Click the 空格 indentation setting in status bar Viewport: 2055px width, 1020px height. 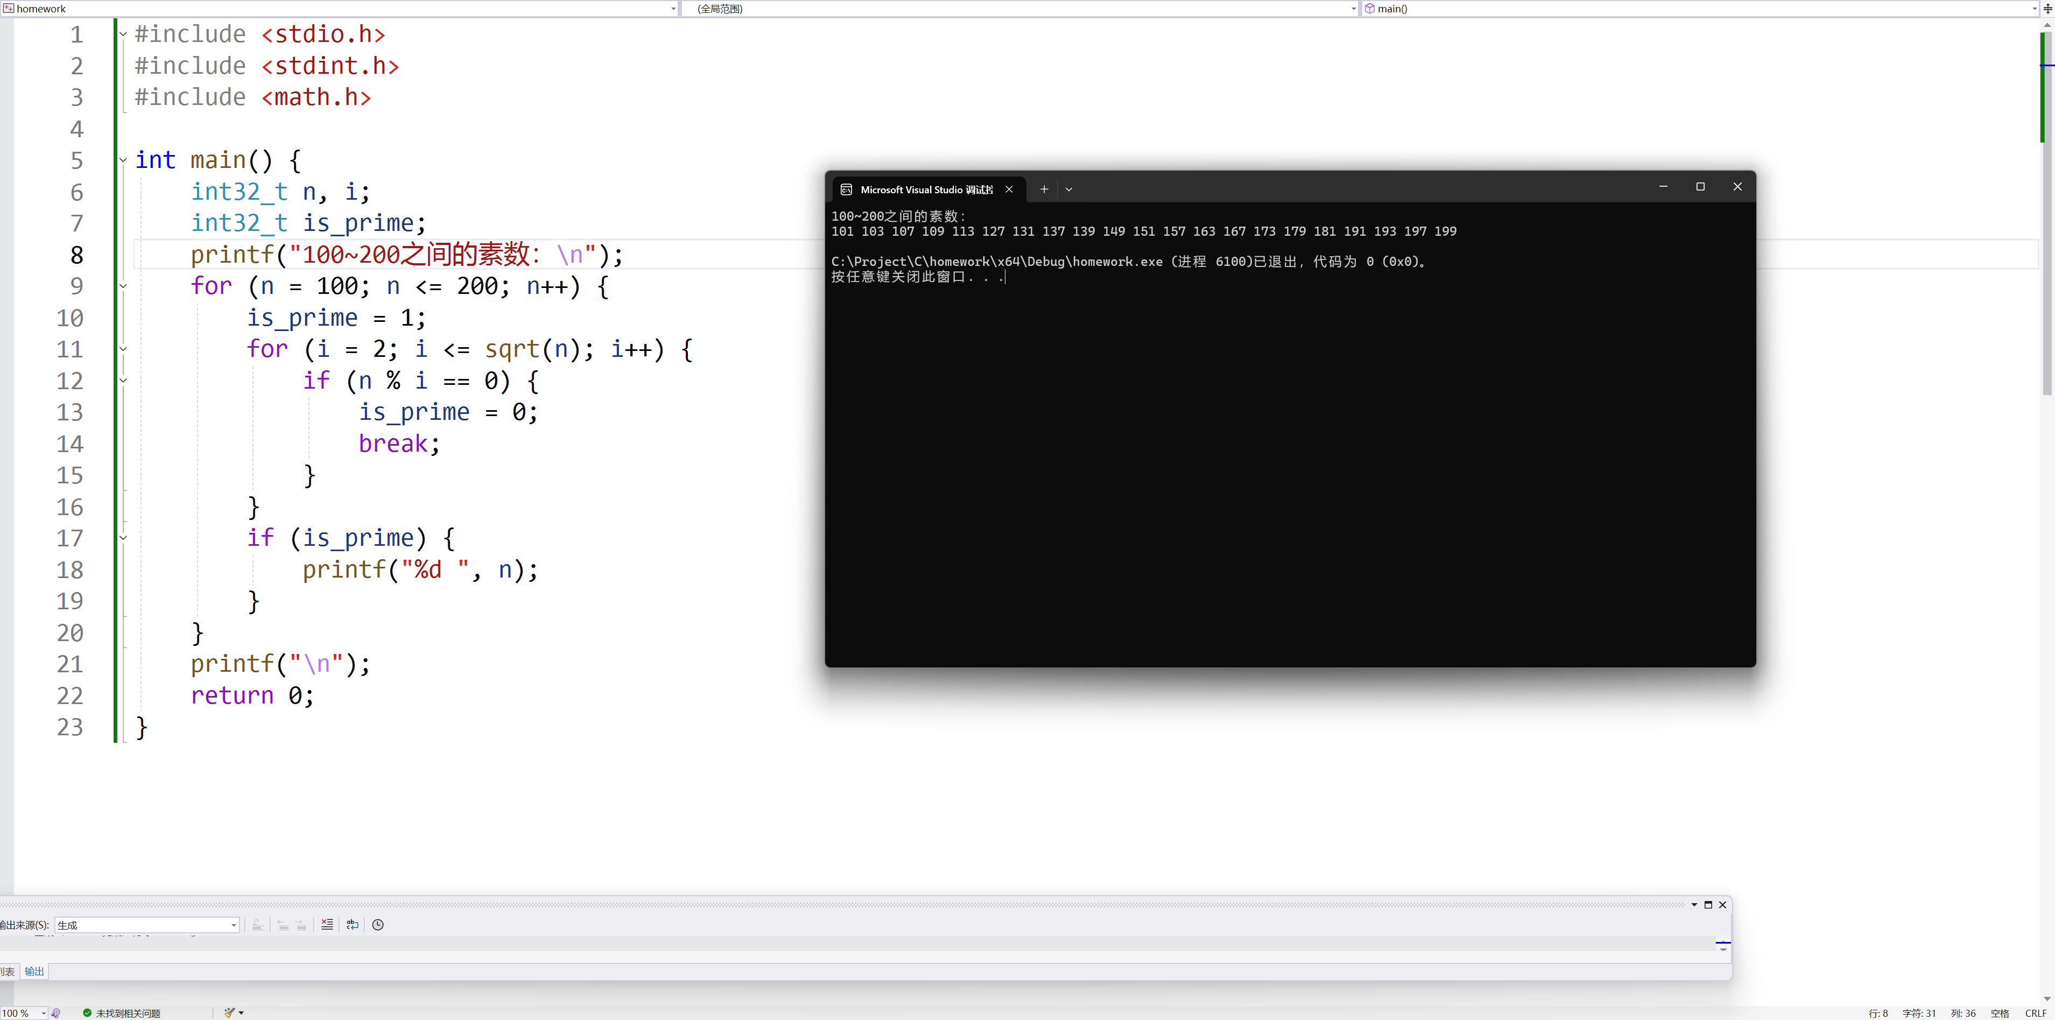[1999, 1013]
